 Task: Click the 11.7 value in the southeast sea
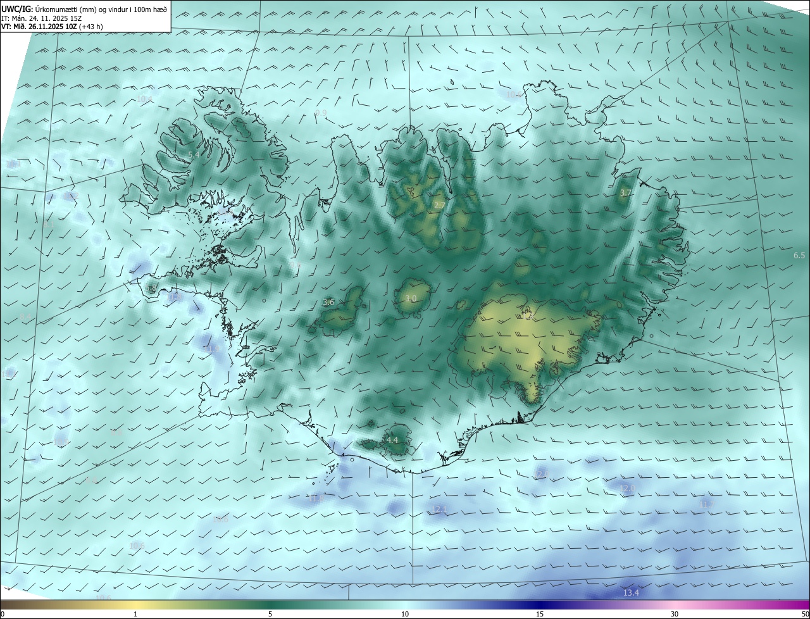pos(707,504)
